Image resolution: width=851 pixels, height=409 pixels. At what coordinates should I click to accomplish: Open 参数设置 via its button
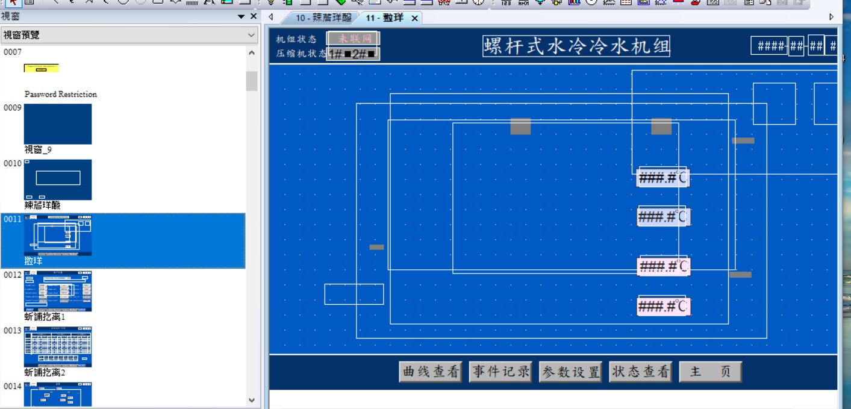click(x=570, y=372)
